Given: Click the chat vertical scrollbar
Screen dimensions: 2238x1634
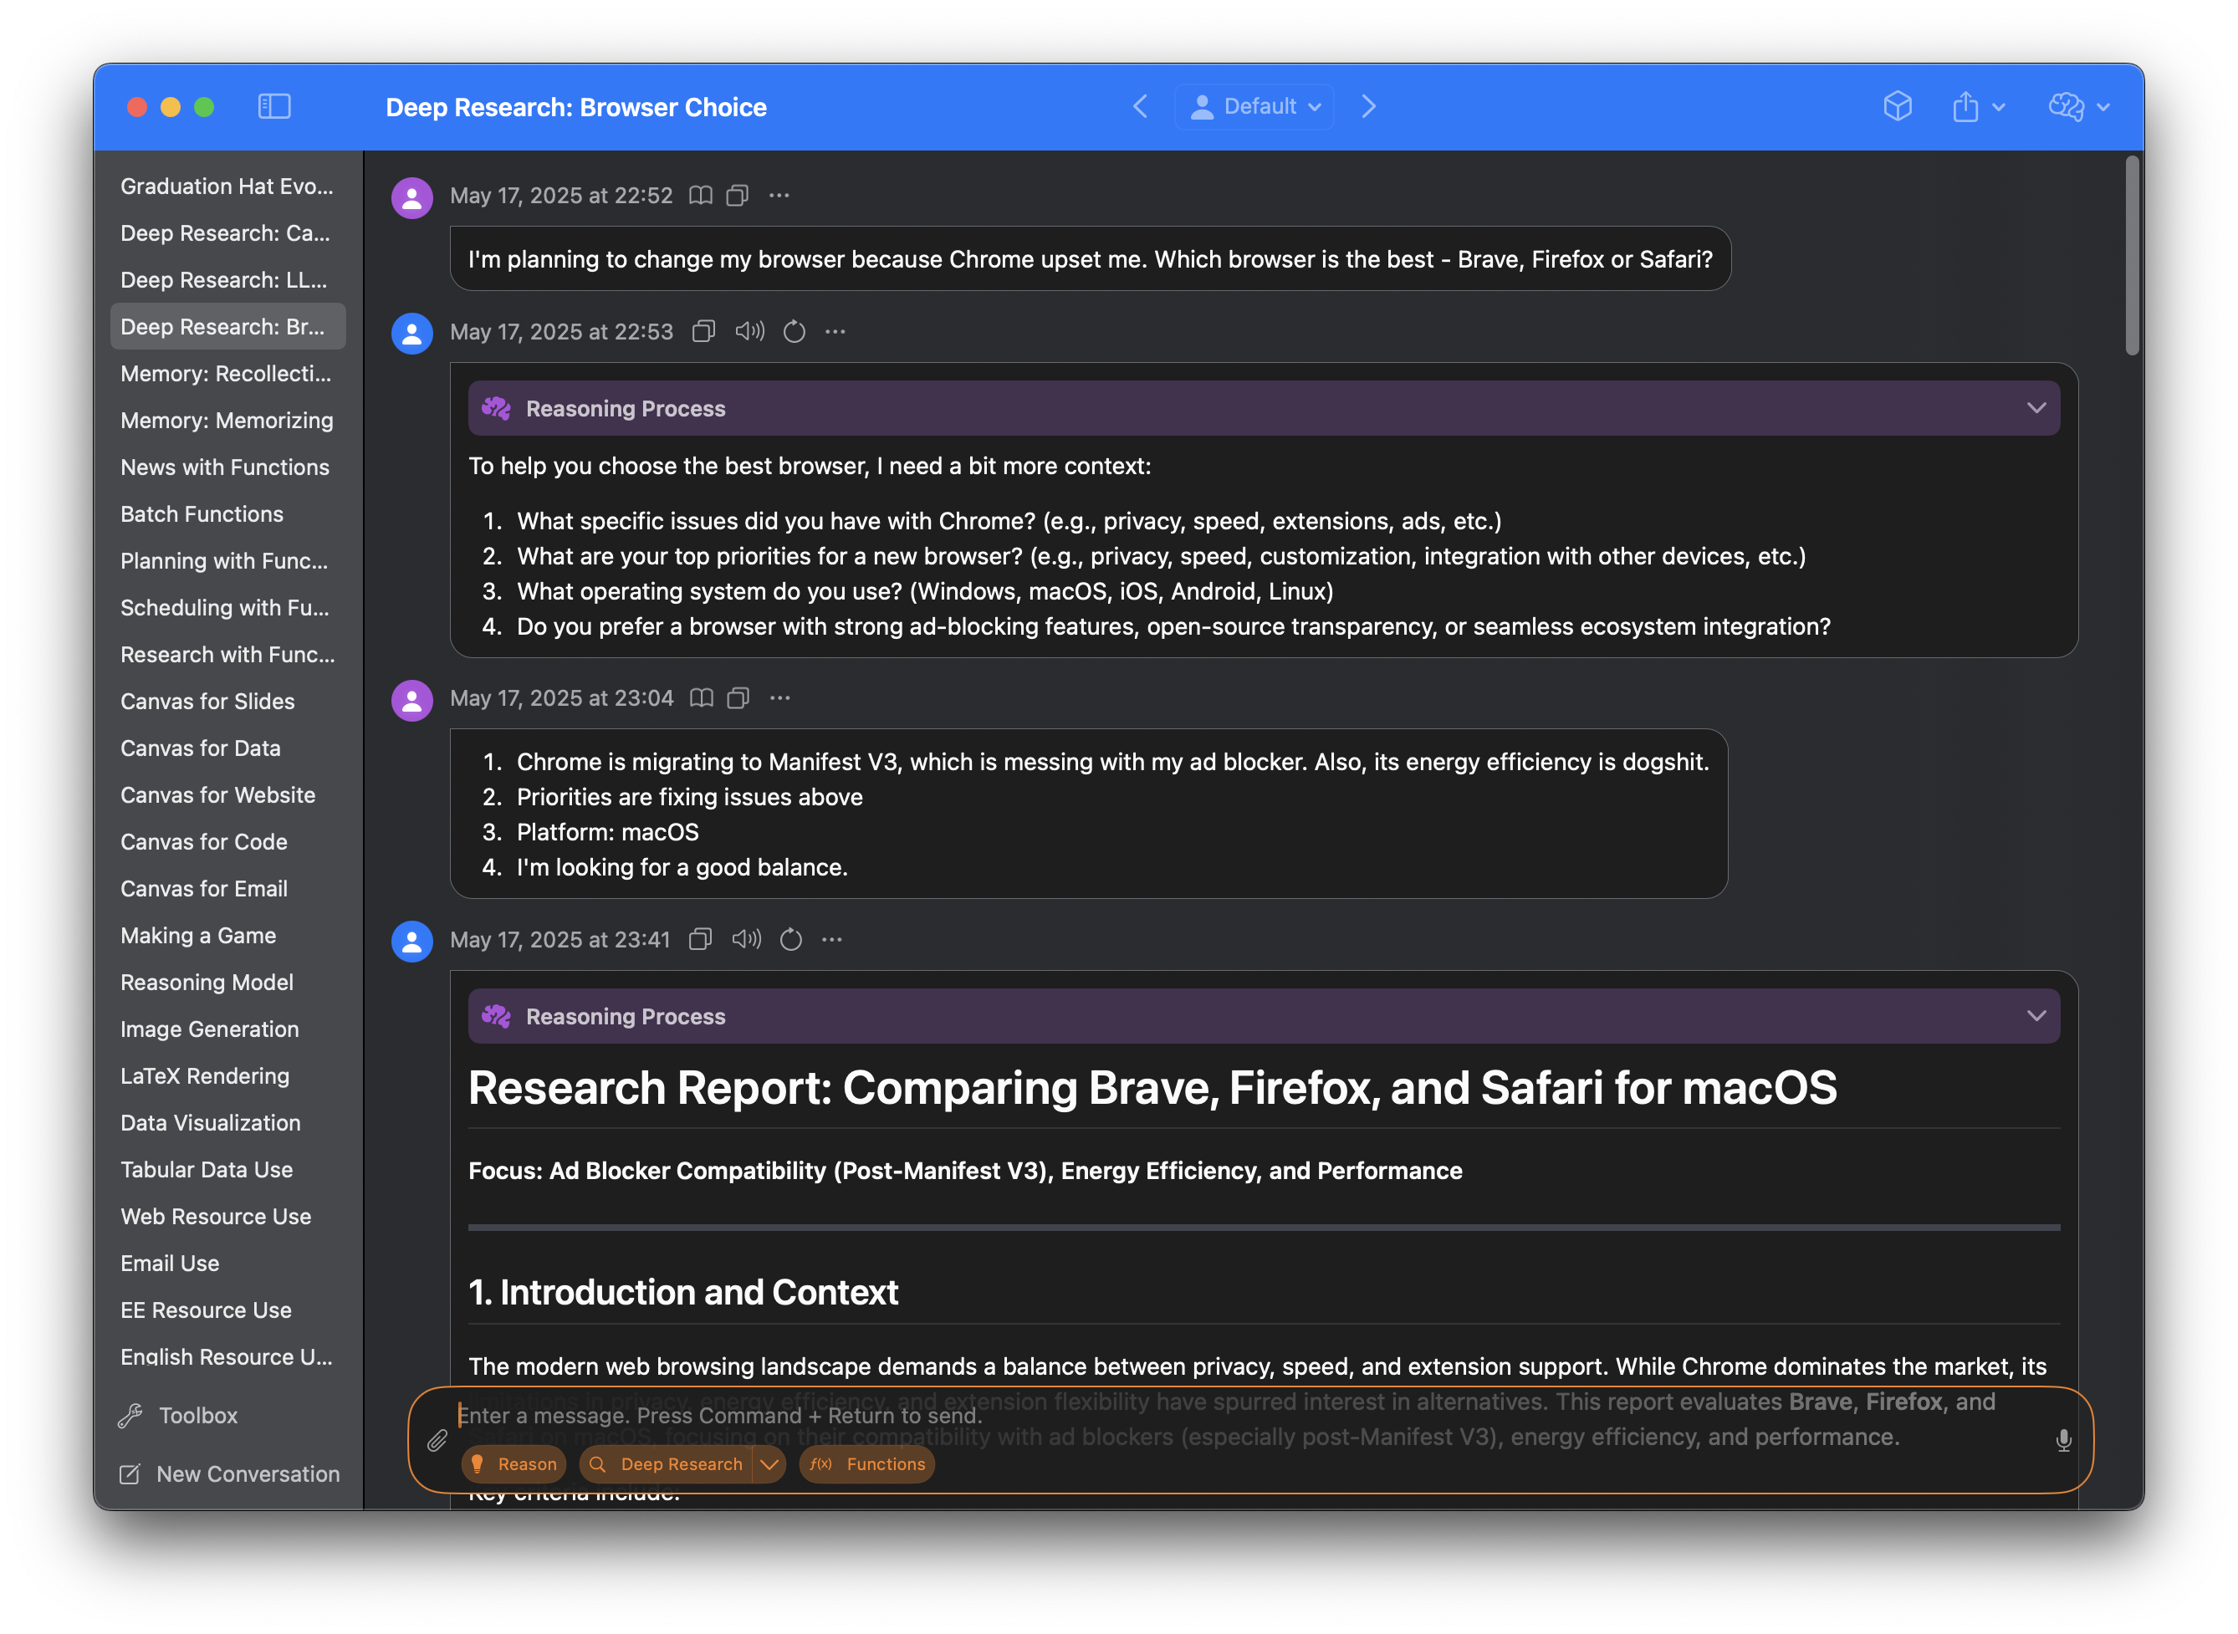Looking at the screenshot, I should 2132,255.
